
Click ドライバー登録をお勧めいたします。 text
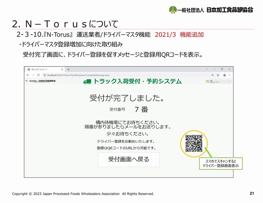pos(126,141)
